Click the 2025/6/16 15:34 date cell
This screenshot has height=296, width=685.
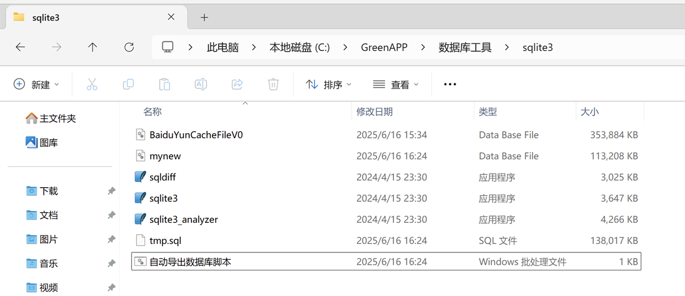coord(392,135)
